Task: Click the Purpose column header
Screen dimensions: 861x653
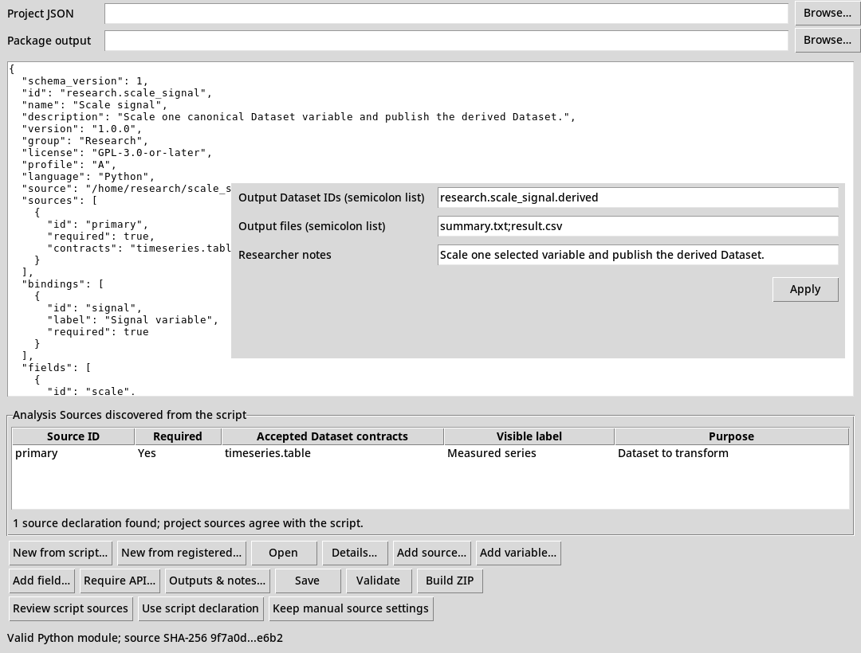Action: [x=731, y=436]
